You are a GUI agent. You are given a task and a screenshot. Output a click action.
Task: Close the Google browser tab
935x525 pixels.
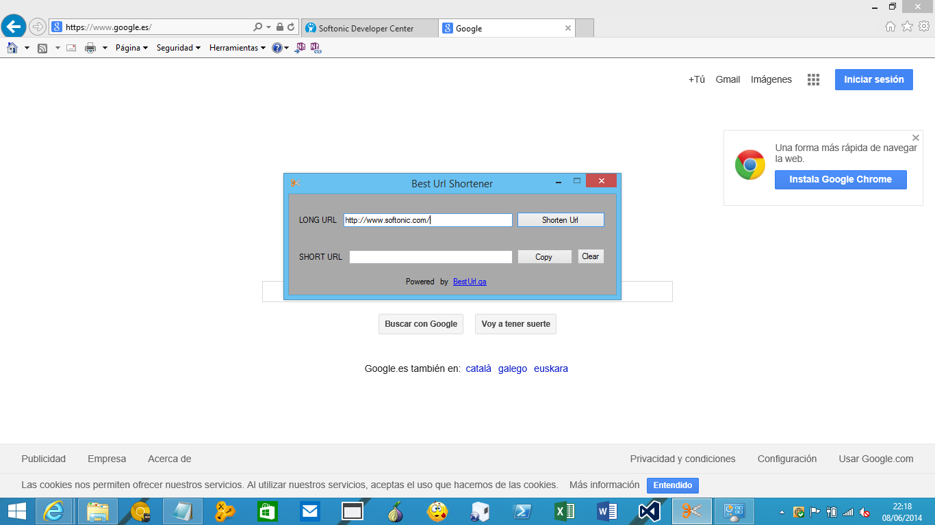(567, 28)
